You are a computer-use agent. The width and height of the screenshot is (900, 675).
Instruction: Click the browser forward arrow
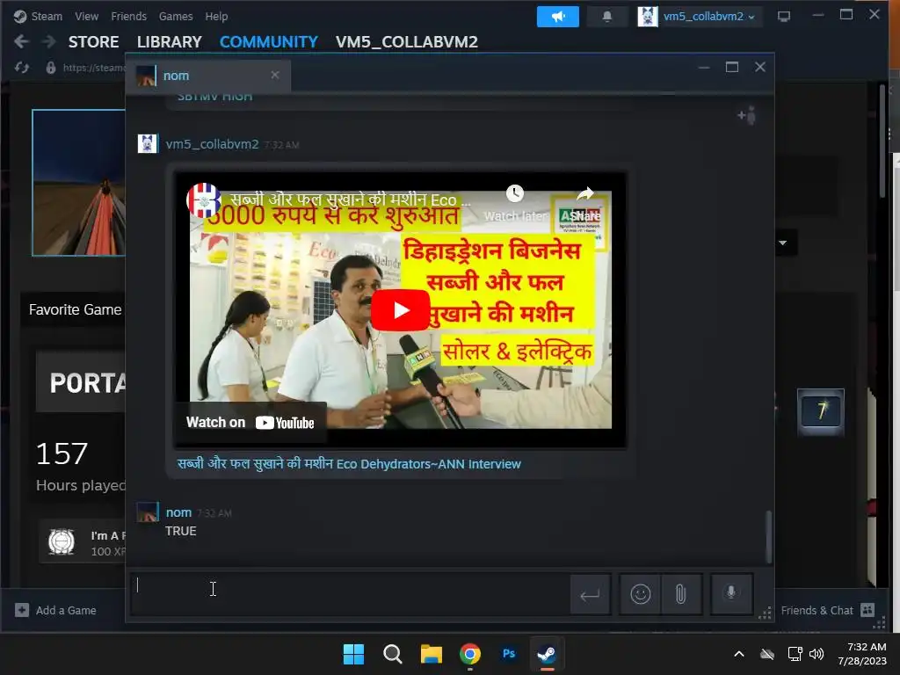coord(49,41)
